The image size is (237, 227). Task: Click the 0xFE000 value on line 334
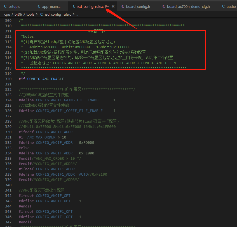[86, 153]
